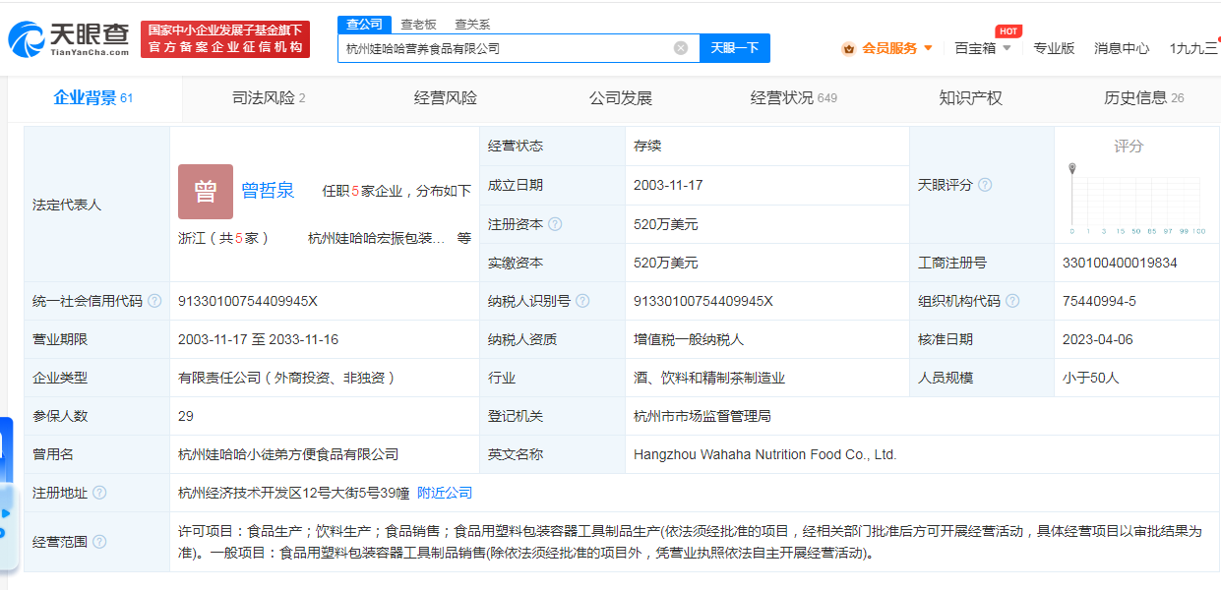This screenshot has height=590, width=1221.
Task: Click the 天眼评分 score chart
Action: pos(1129,199)
